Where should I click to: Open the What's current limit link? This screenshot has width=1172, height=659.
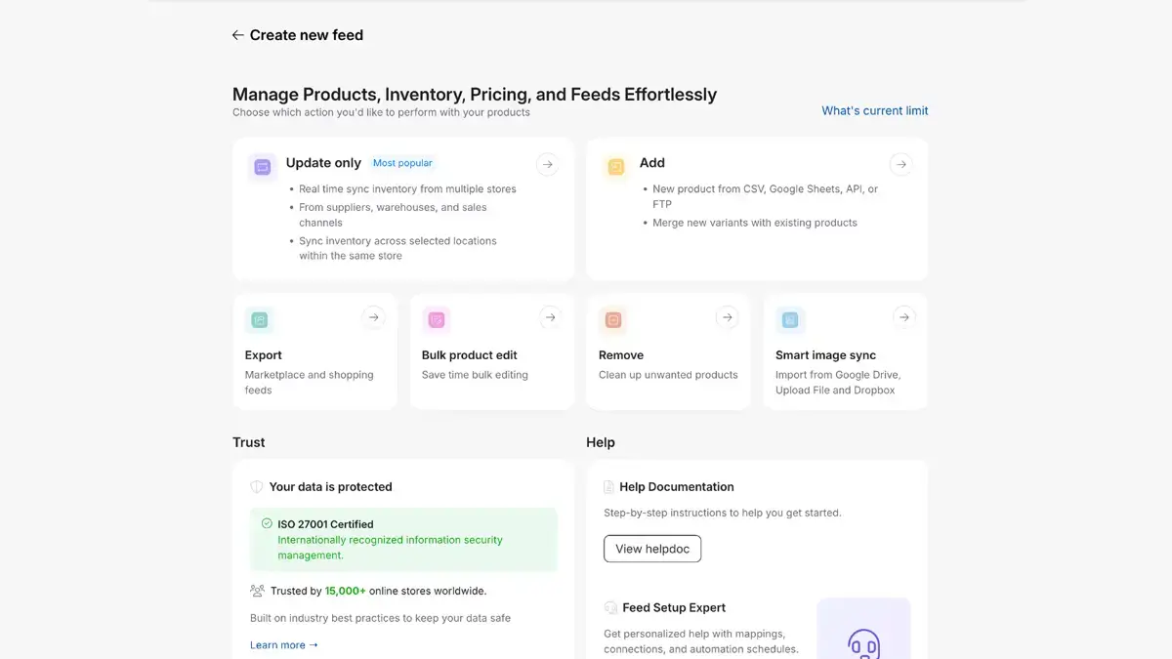pyautogui.click(x=875, y=111)
